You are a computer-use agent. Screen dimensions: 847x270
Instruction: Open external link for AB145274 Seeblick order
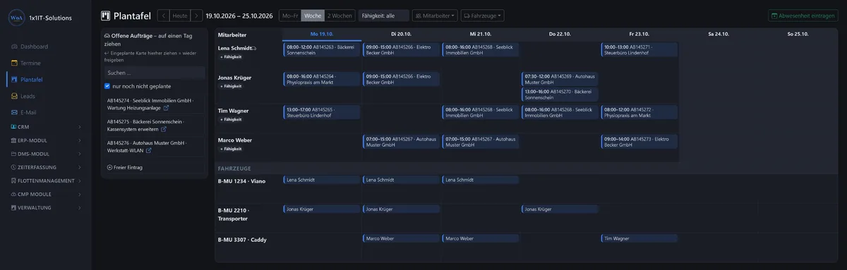[x=166, y=109]
